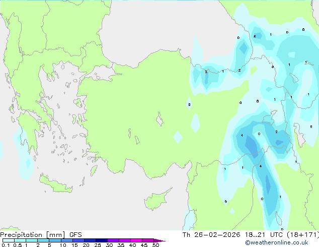Click the '0.1' legend scale label
This screenshot has width=319, height=247.
click(x=6, y=245)
